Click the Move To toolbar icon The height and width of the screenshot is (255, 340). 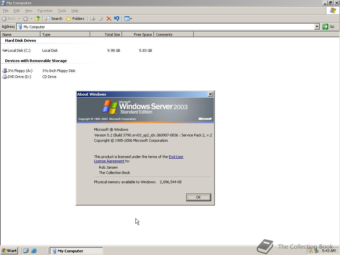click(x=93, y=19)
